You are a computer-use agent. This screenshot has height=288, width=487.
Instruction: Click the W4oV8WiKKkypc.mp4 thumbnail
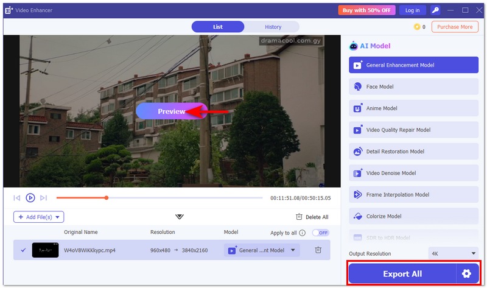click(45, 250)
